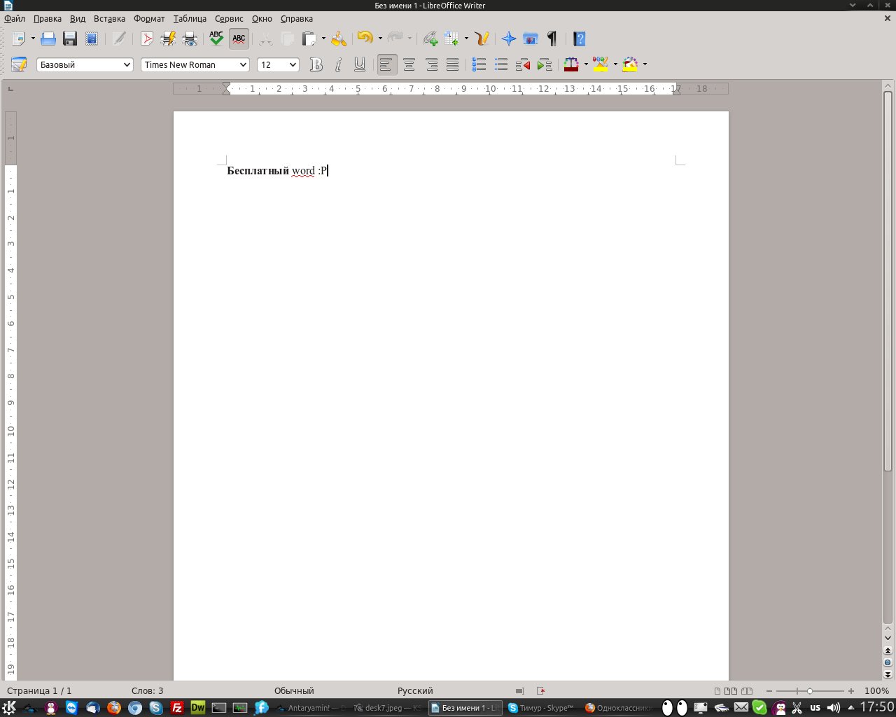Image resolution: width=896 pixels, height=717 pixels.
Task: Open the Navigator star icon
Action: tap(509, 39)
